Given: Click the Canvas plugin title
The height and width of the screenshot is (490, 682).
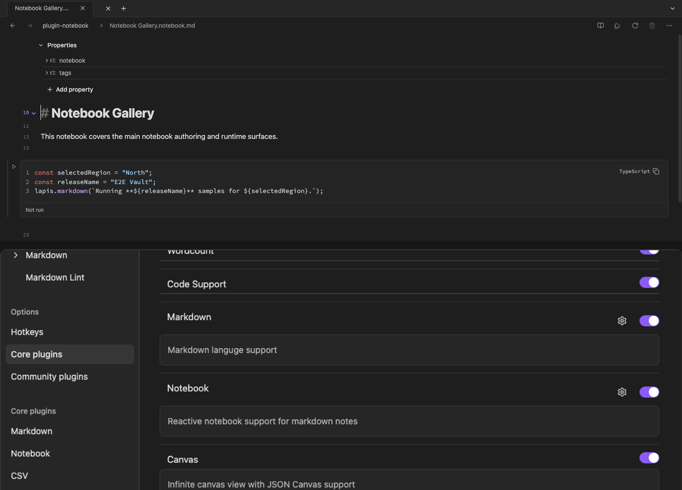Looking at the screenshot, I should tap(183, 459).
